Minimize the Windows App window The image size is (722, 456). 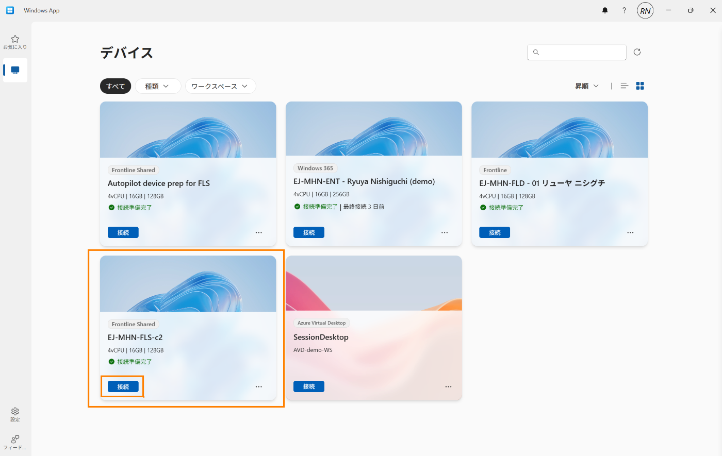tap(668, 10)
